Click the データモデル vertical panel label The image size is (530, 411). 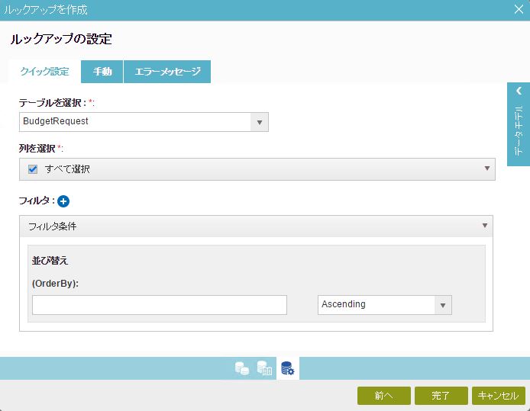pyautogui.click(x=519, y=131)
